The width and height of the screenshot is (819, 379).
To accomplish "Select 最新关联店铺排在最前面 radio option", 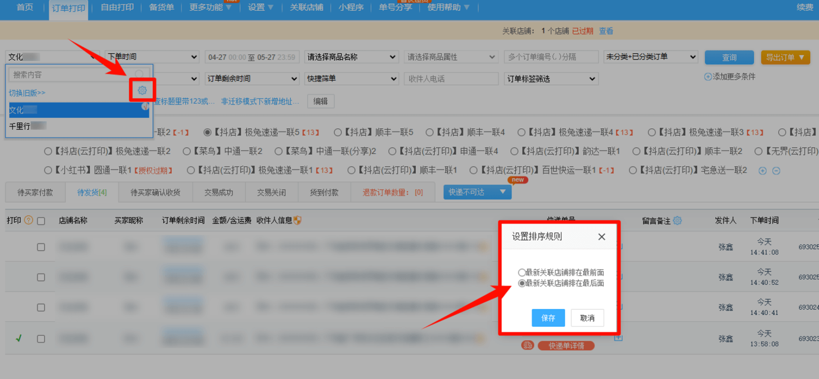I will click(x=521, y=273).
